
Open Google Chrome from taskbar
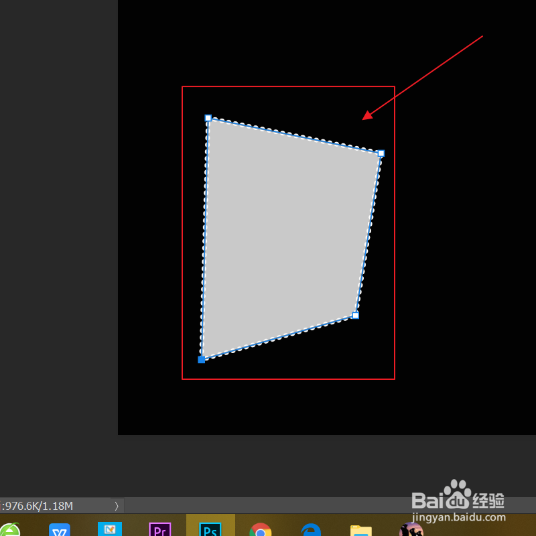pyautogui.click(x=261, y=529)
